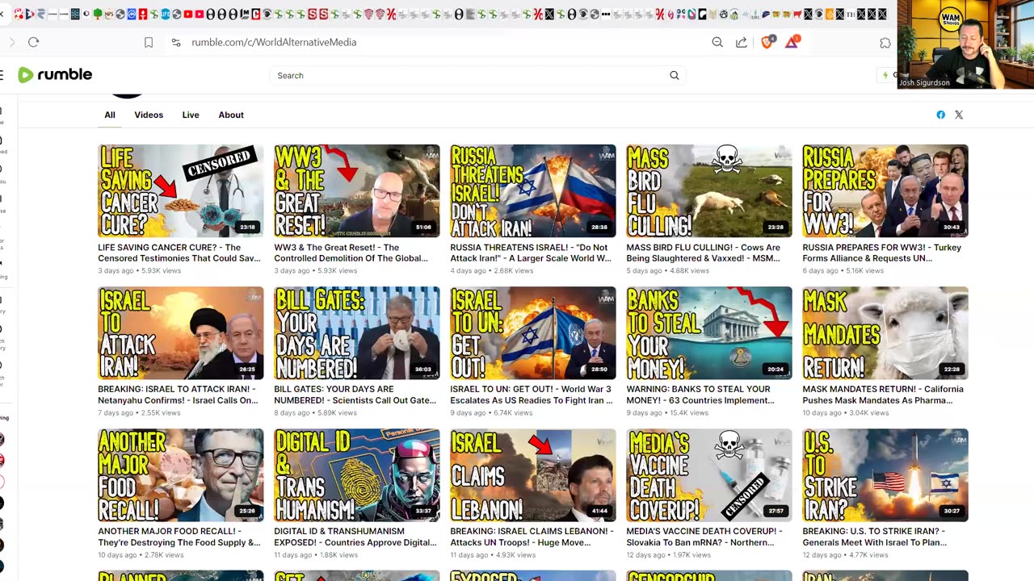Open the Live tab
The width and height of the screenshot is (1034, 581).
(x=191, y=115)
